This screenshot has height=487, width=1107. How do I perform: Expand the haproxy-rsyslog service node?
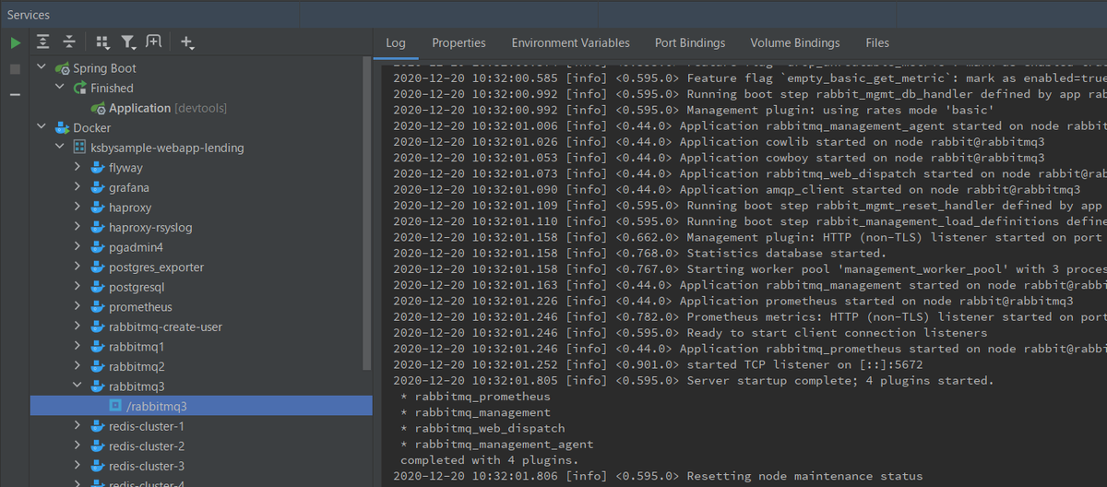pyautogui.click(x=77, y=227)
